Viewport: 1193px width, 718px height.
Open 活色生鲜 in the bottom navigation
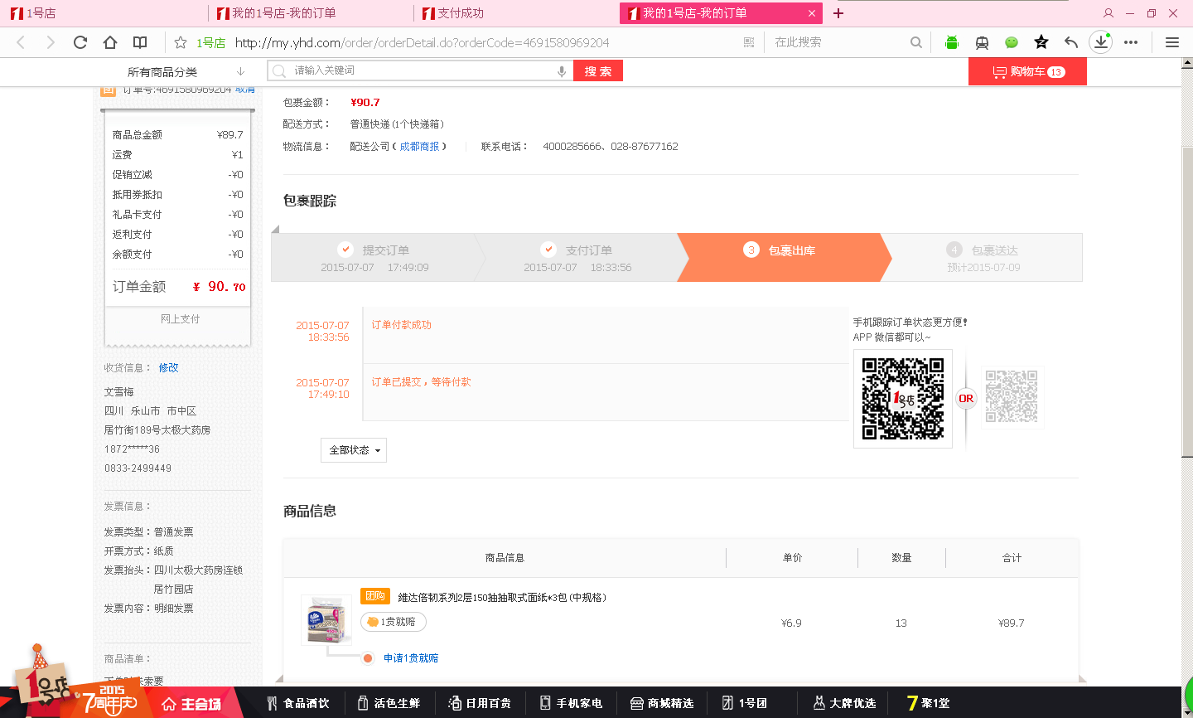[x=389, y=703]
